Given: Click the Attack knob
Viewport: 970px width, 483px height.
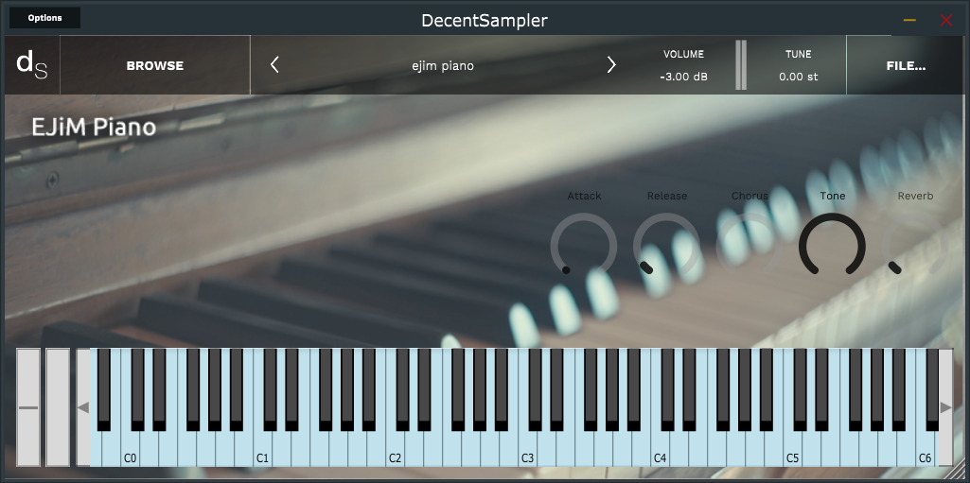Looking at the screenshot, I should [583, 245].
